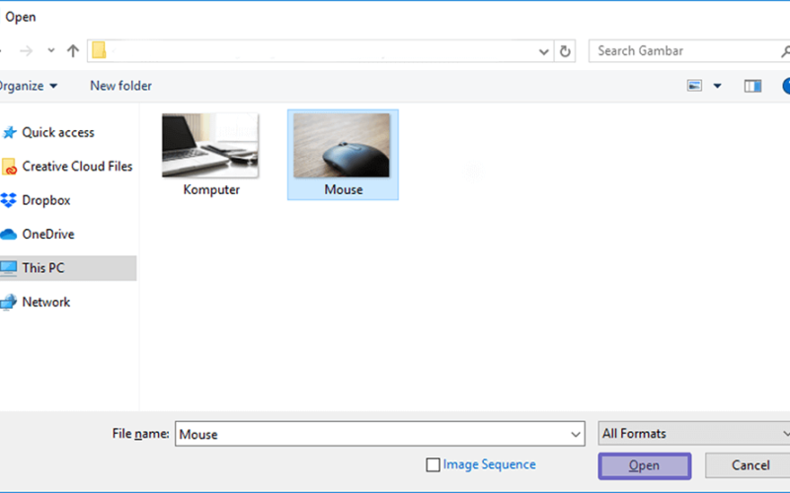Click the Network icon
Image resolution: width=790 pixels, height=493 pixels.
click(9, 303)
